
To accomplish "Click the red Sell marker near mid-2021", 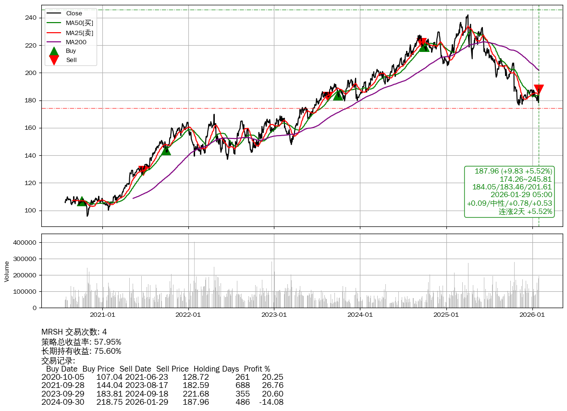I will [143, 170].
